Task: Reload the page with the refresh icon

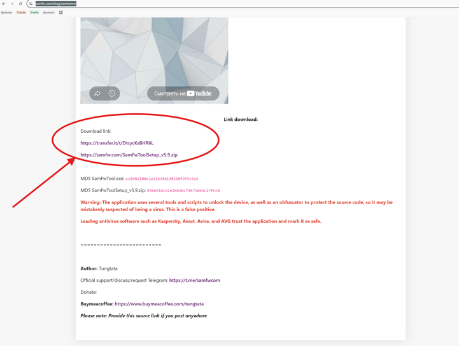Action: (20, 4)
